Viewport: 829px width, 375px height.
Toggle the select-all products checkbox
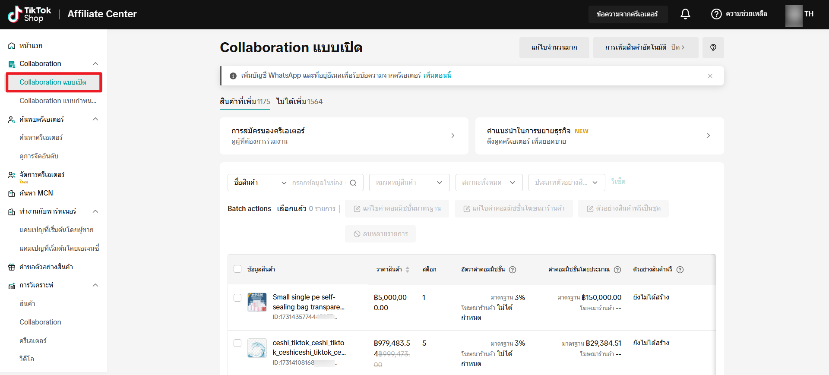click(237, 269)
